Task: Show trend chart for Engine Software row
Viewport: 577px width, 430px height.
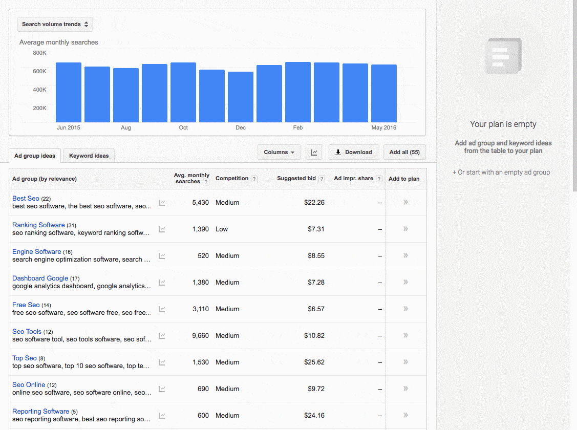Action: coord(162,256)
